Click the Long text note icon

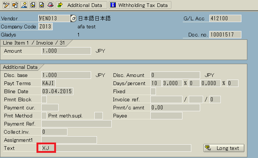208,148
